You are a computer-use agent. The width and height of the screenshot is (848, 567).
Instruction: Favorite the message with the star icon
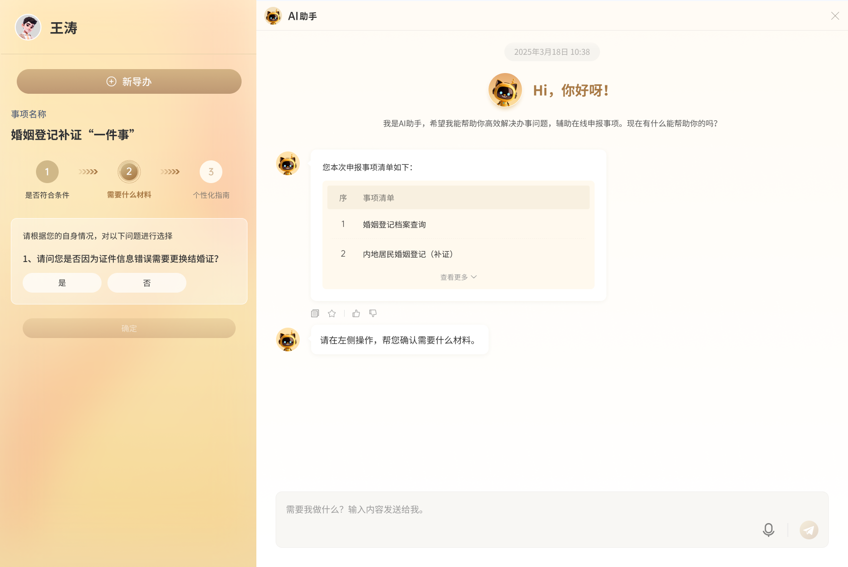(x=331, y=313)
